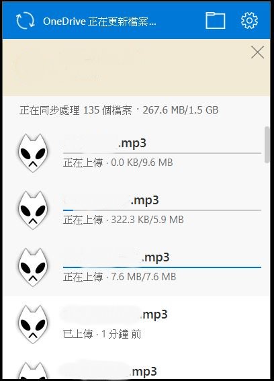
Task: Open settings via the gear icon
Action: point(249,21)
